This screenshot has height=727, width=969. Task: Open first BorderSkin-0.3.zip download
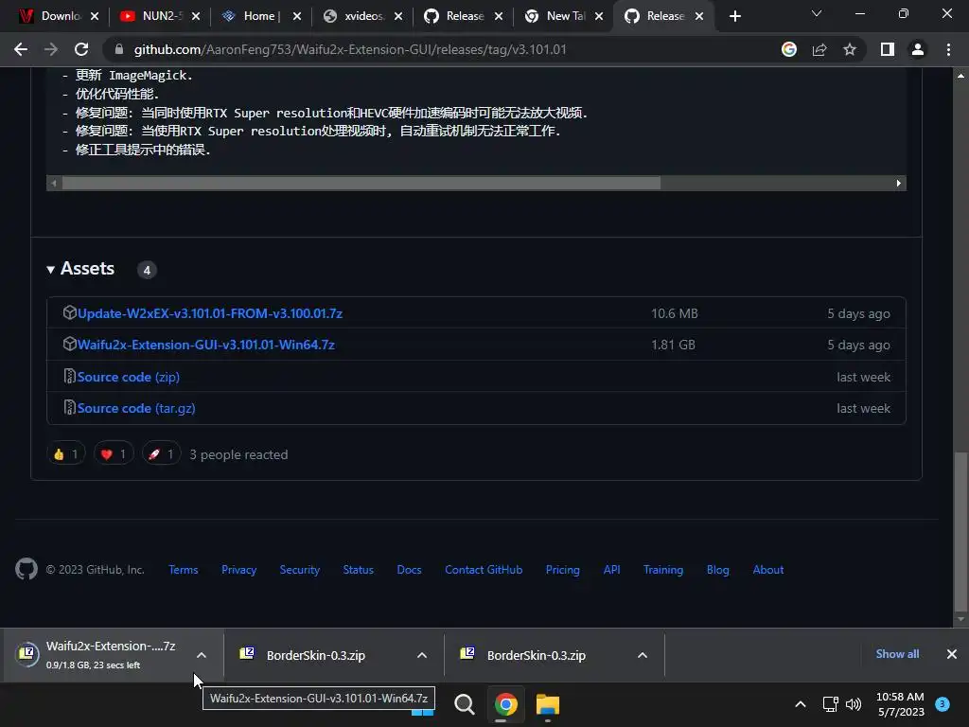pyautogui.click(x=316, y=655)
